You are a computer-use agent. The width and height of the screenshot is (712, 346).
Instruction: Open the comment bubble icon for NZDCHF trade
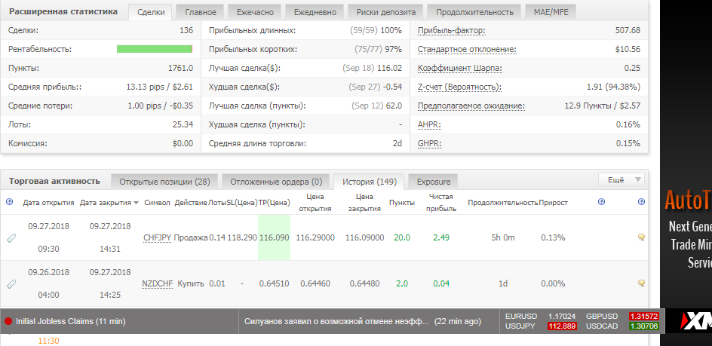[641, 283]
